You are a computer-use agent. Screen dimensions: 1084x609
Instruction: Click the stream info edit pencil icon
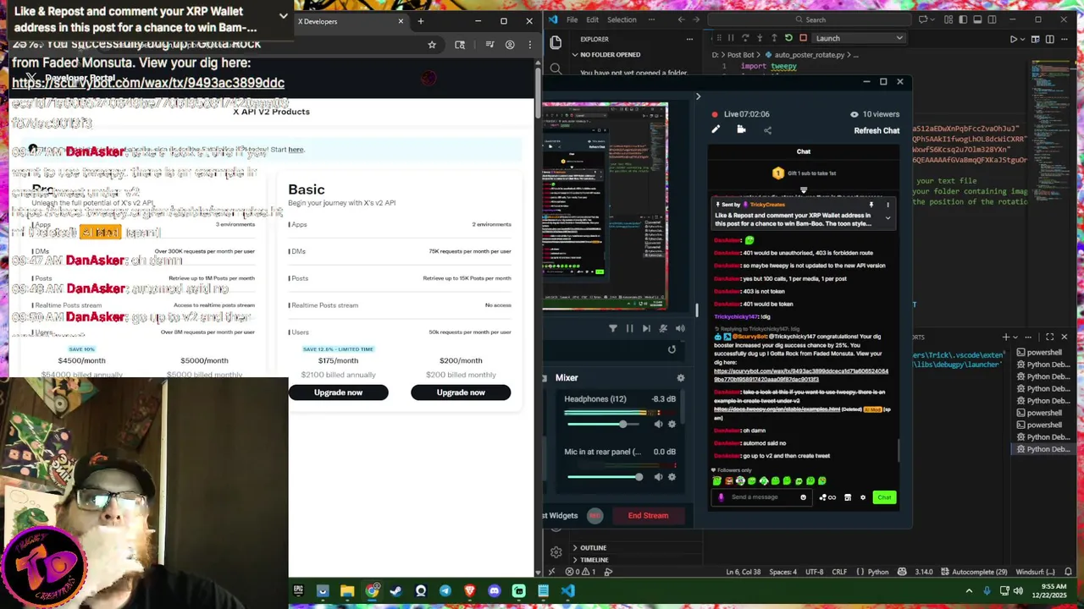pyautogui.click(x=716, y=129)
